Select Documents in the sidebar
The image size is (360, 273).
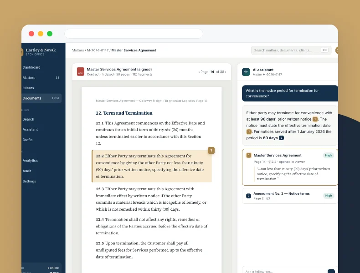pyautogui.click(x=41, y=98)
